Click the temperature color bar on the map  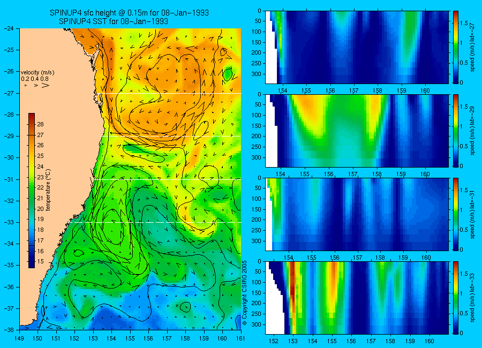(32, 191)
